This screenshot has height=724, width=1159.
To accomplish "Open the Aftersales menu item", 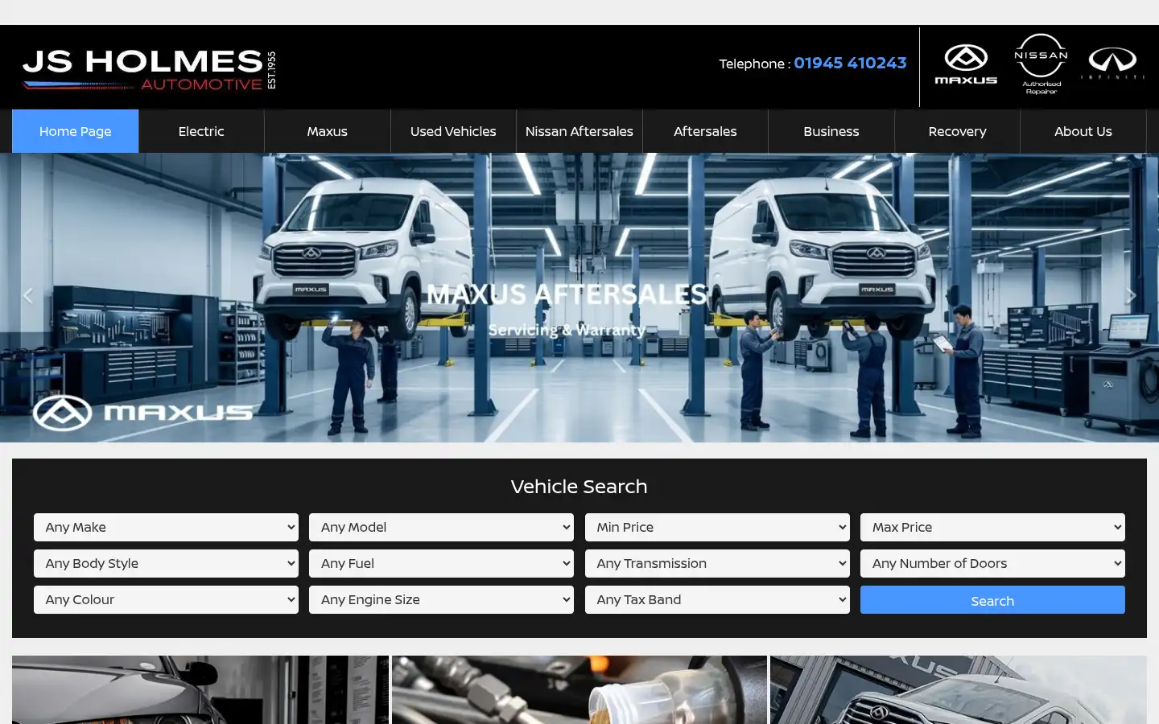I will click(705, 131).
